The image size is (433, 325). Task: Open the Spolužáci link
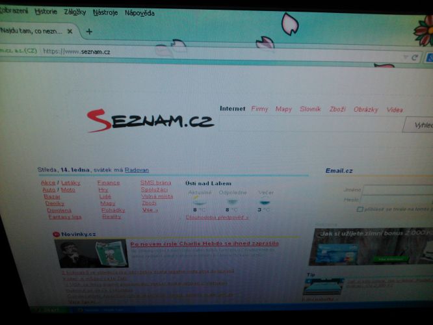pos(154,189)
